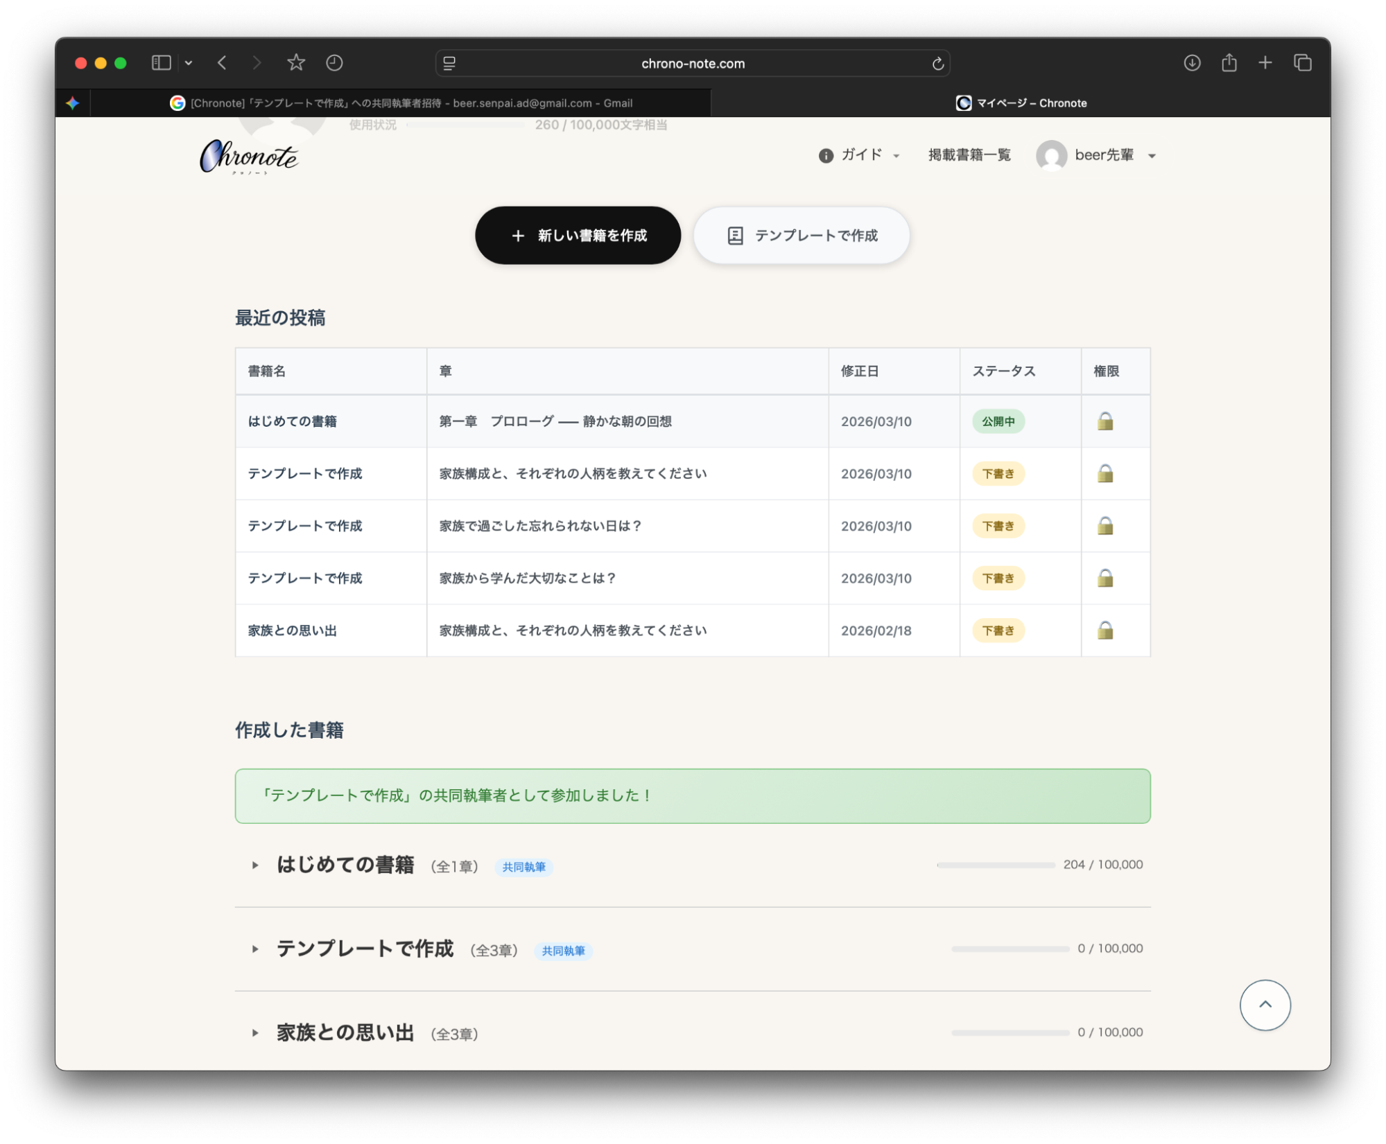Toggle the lock for 家族で過ごした忘れられない日は？ chapter
1386x1144 pixels.
1105,526
